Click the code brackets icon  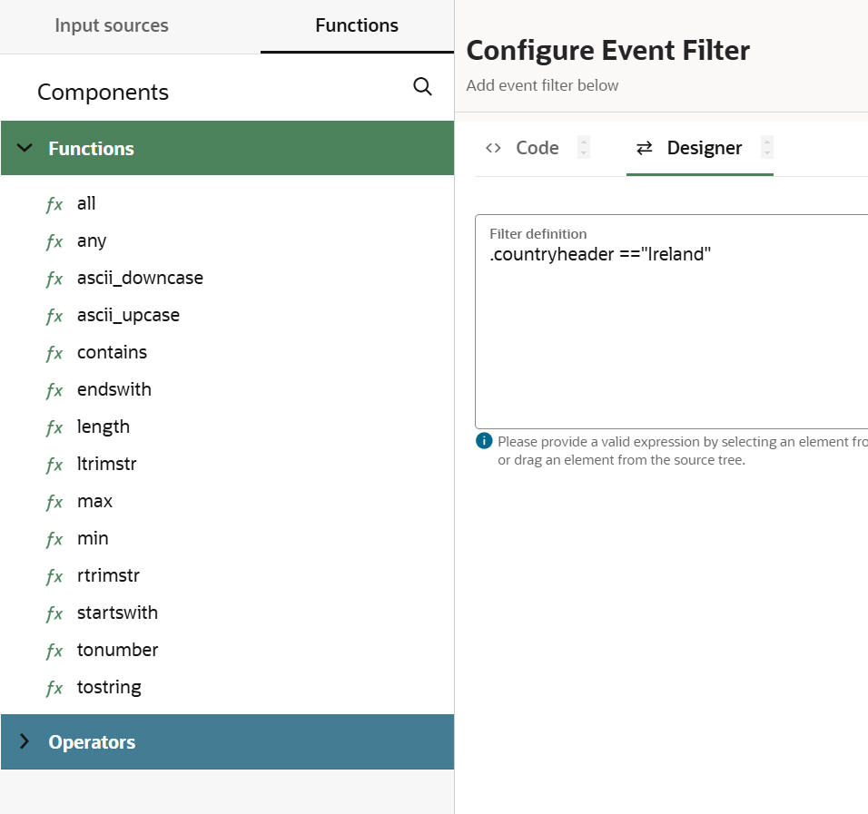(493, 148)
